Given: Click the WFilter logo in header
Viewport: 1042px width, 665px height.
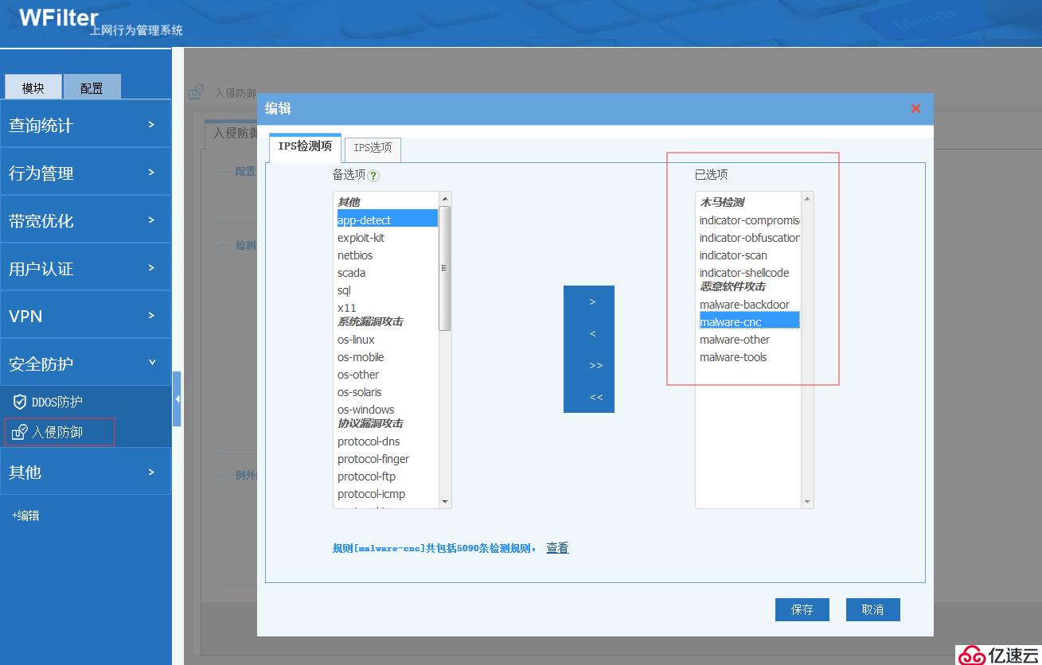Looking at the screenshot, I should (59, 17).
